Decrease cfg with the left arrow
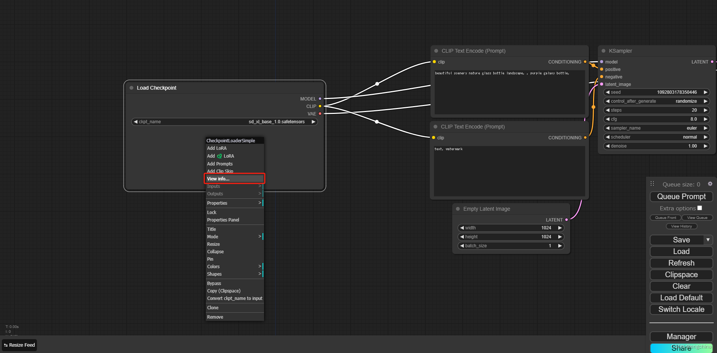 608,119
